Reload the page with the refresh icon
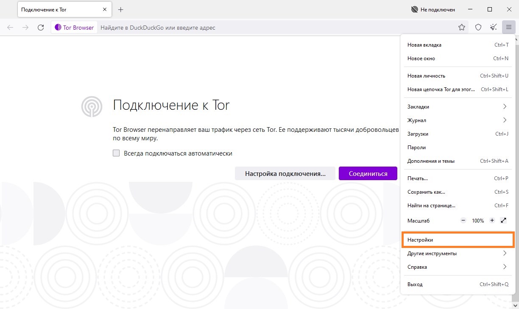The image size is (519, 309). coord(41,28)
